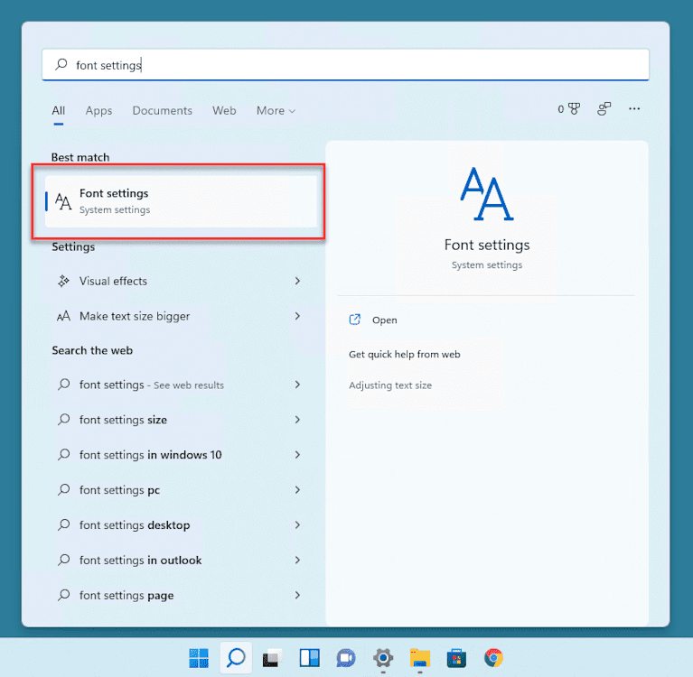The width and height of the screenshot is (693, 677).
Task: Switch to the Documents tab
Action: (x=163, y=110)
